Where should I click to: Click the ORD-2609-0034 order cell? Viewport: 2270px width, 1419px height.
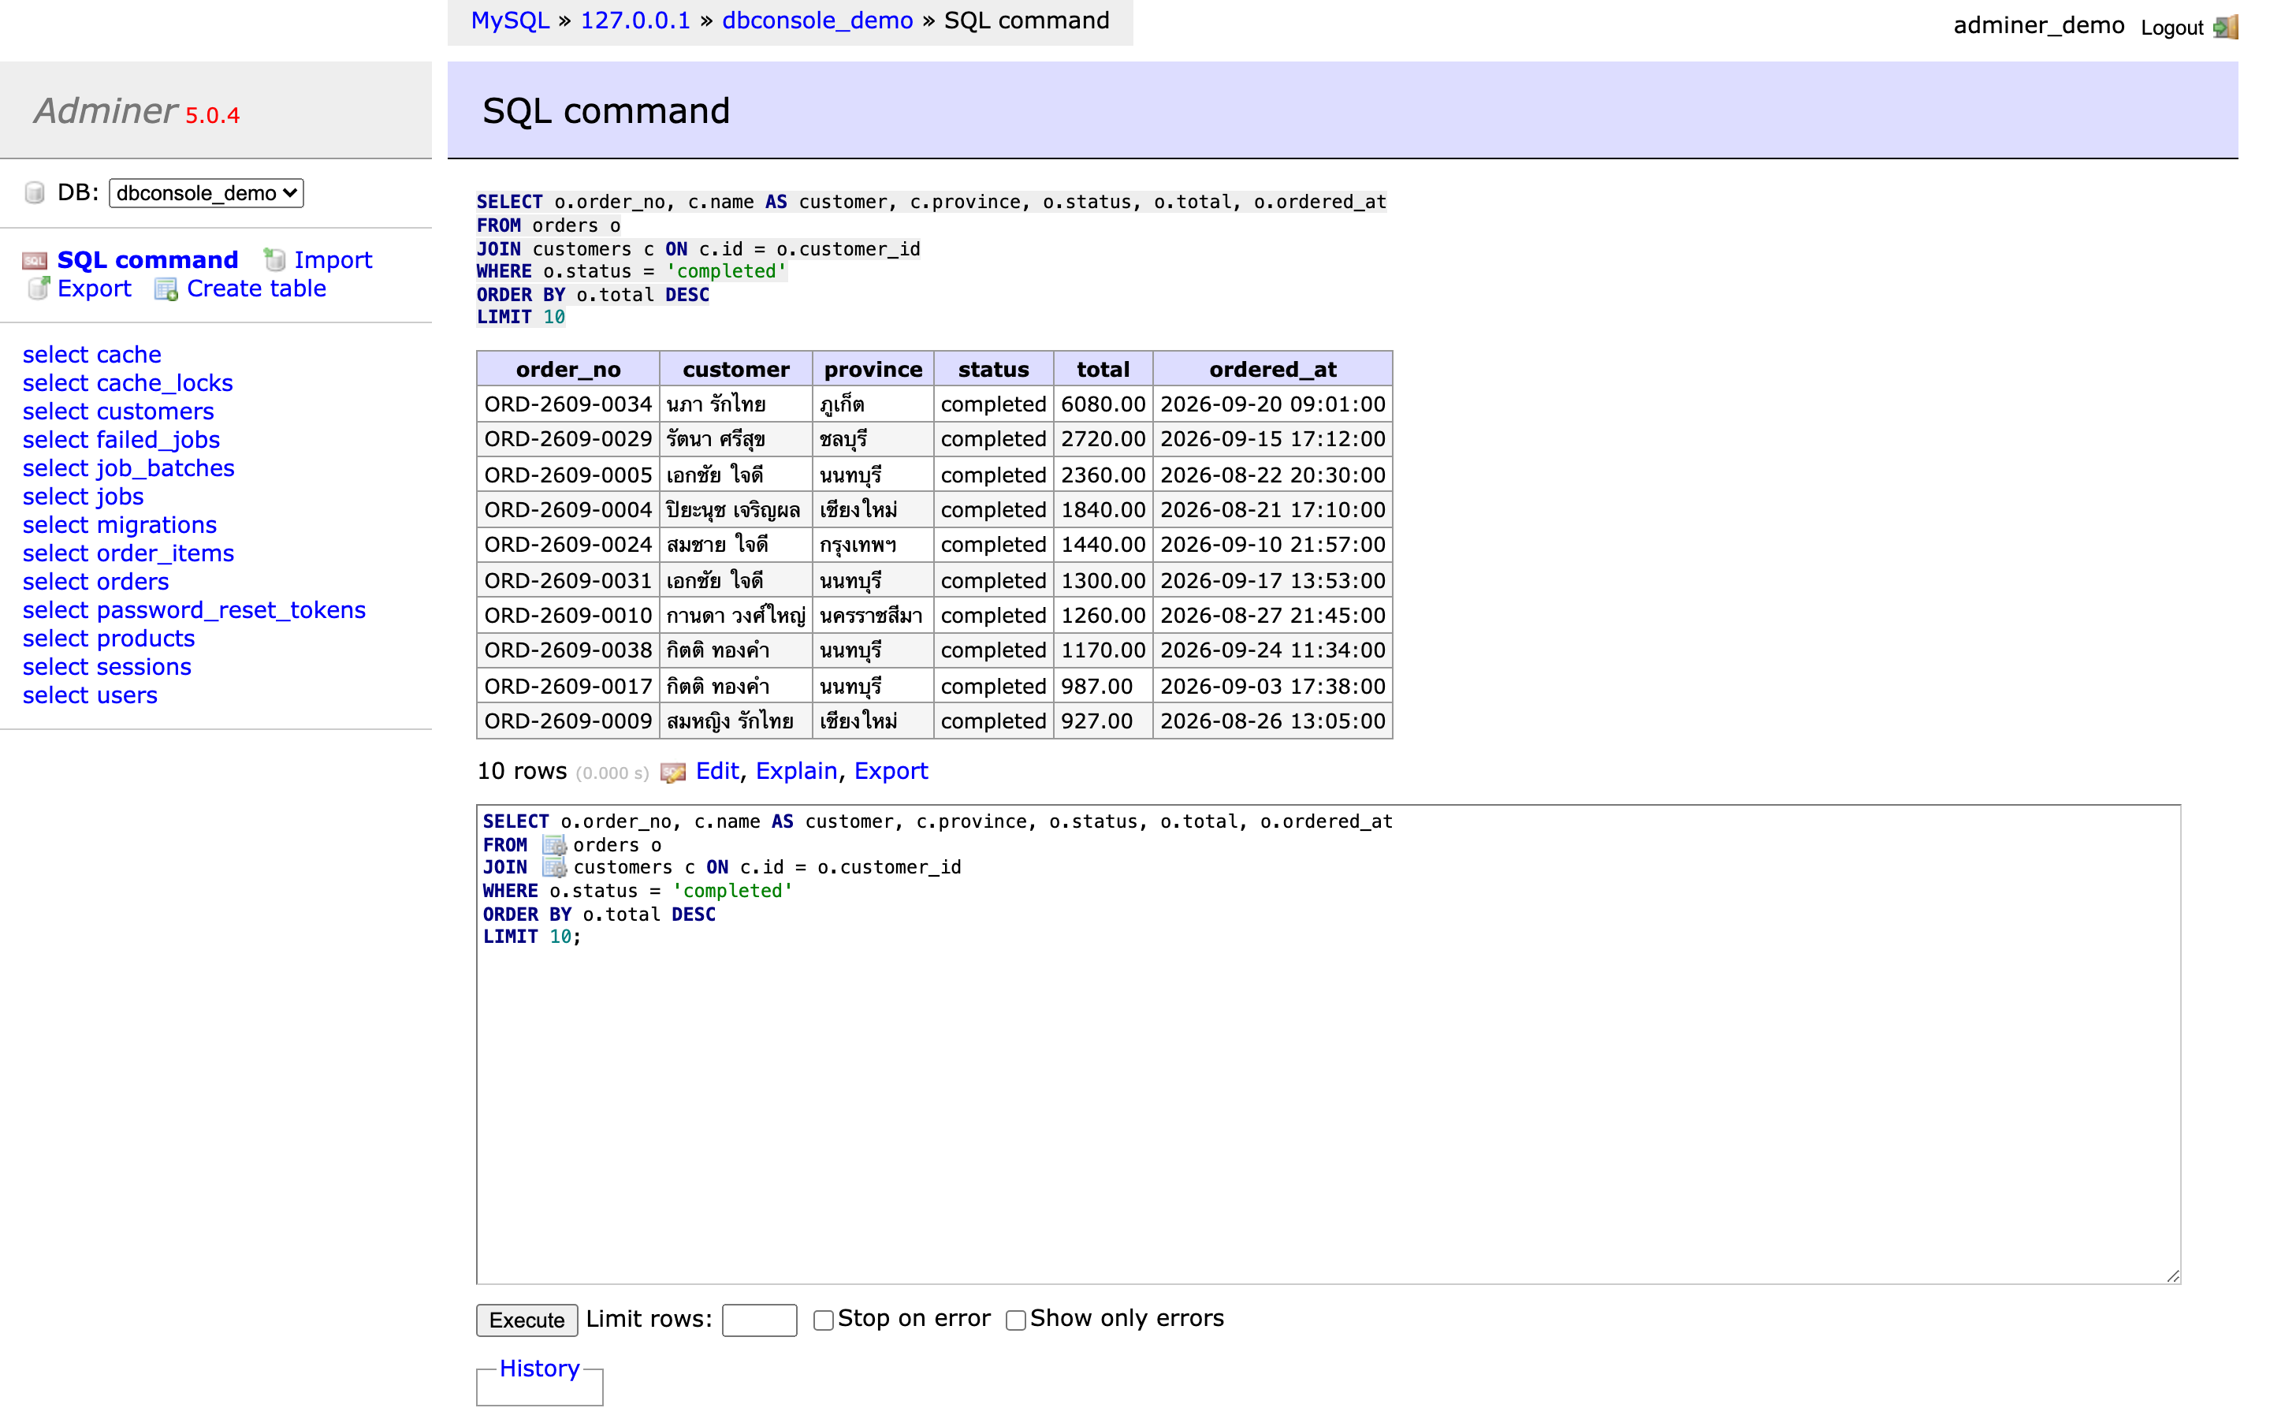pos(567,404)
